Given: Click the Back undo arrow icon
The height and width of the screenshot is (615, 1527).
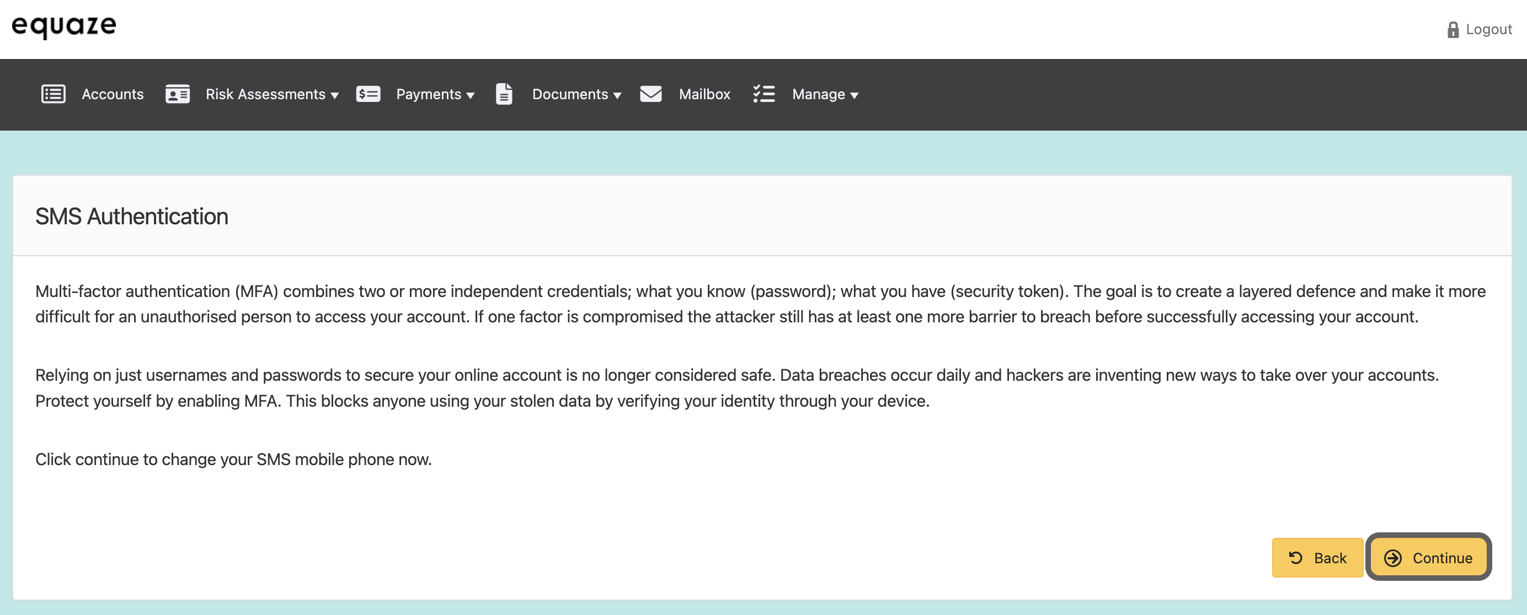Looking at the screenshot, I should (x=1295, y=558).
